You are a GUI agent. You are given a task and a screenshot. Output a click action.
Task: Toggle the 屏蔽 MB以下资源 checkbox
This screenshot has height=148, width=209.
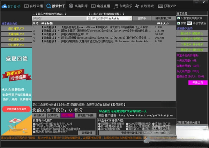click(x=179, y=23)
